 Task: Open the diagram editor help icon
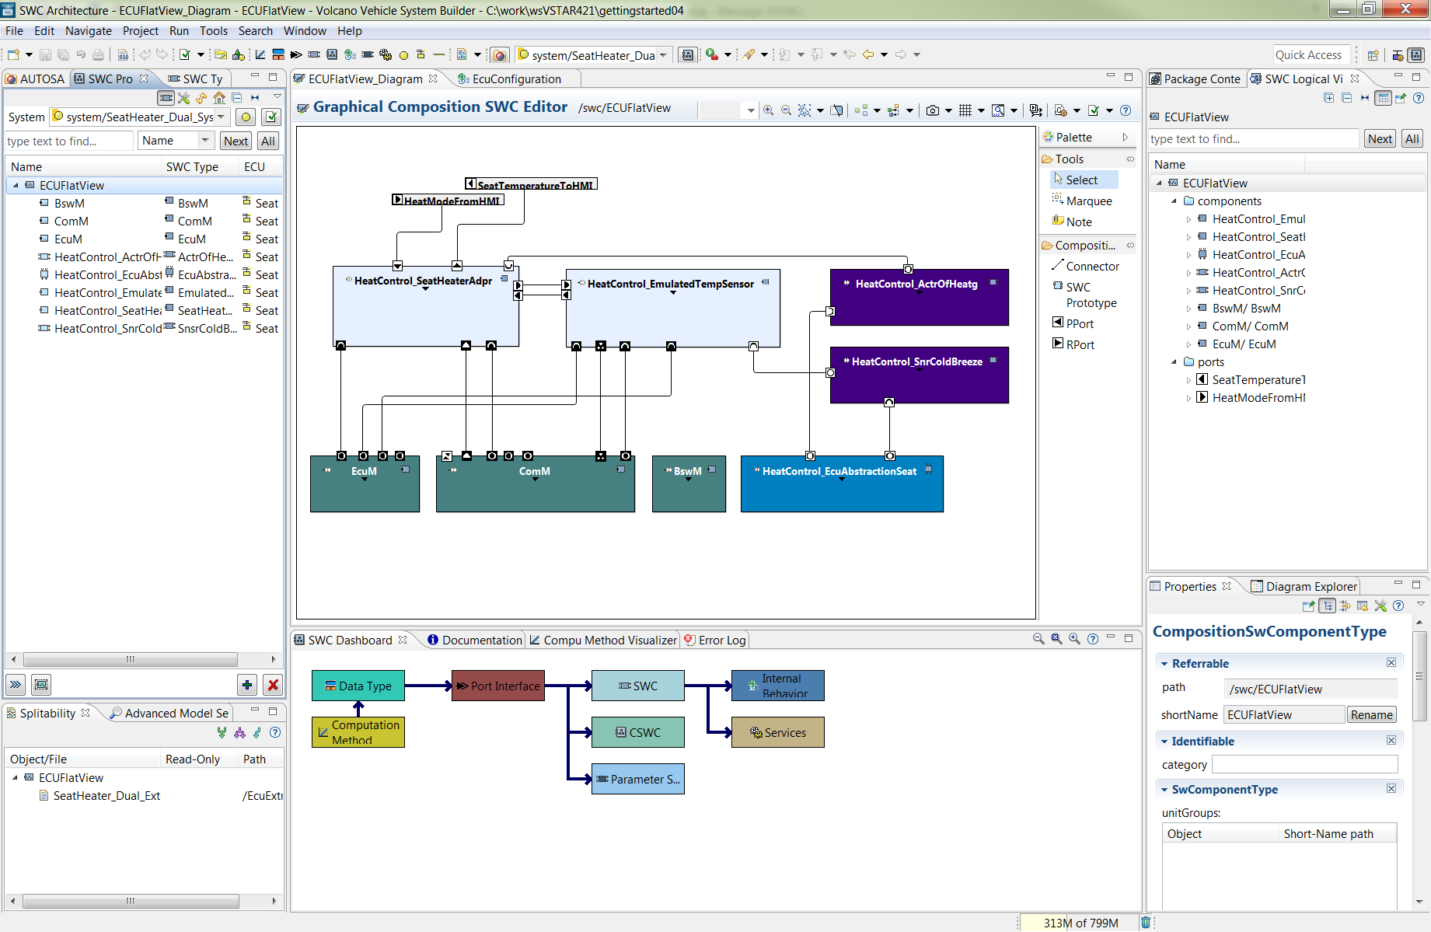(x=1126, y=110)
